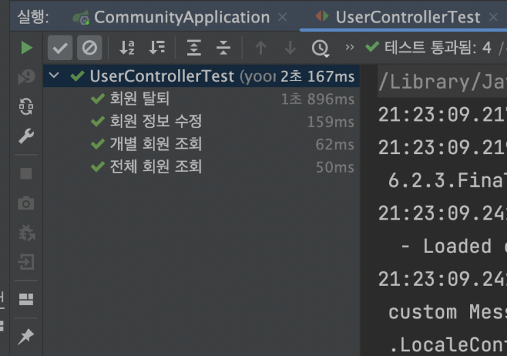
Task: Select the UserControllerTest root row
Action: coord(201,76)
